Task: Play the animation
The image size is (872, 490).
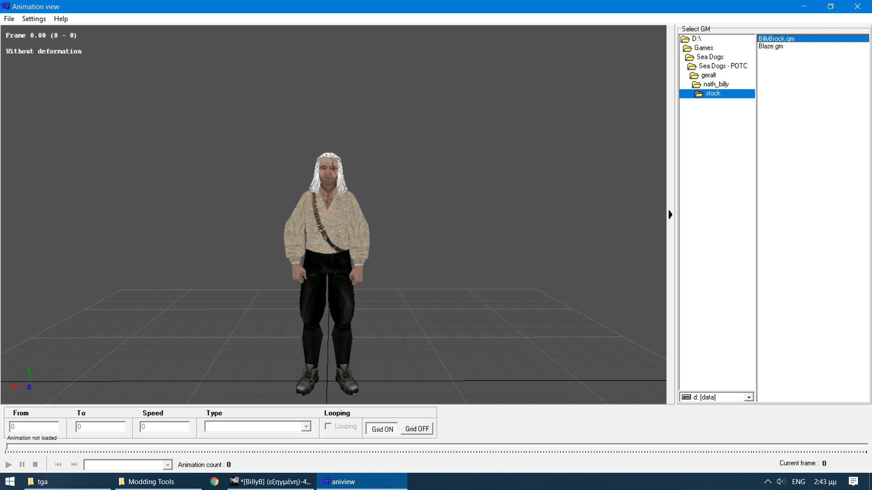Action: pyautogui.click(x=8, y=465)
